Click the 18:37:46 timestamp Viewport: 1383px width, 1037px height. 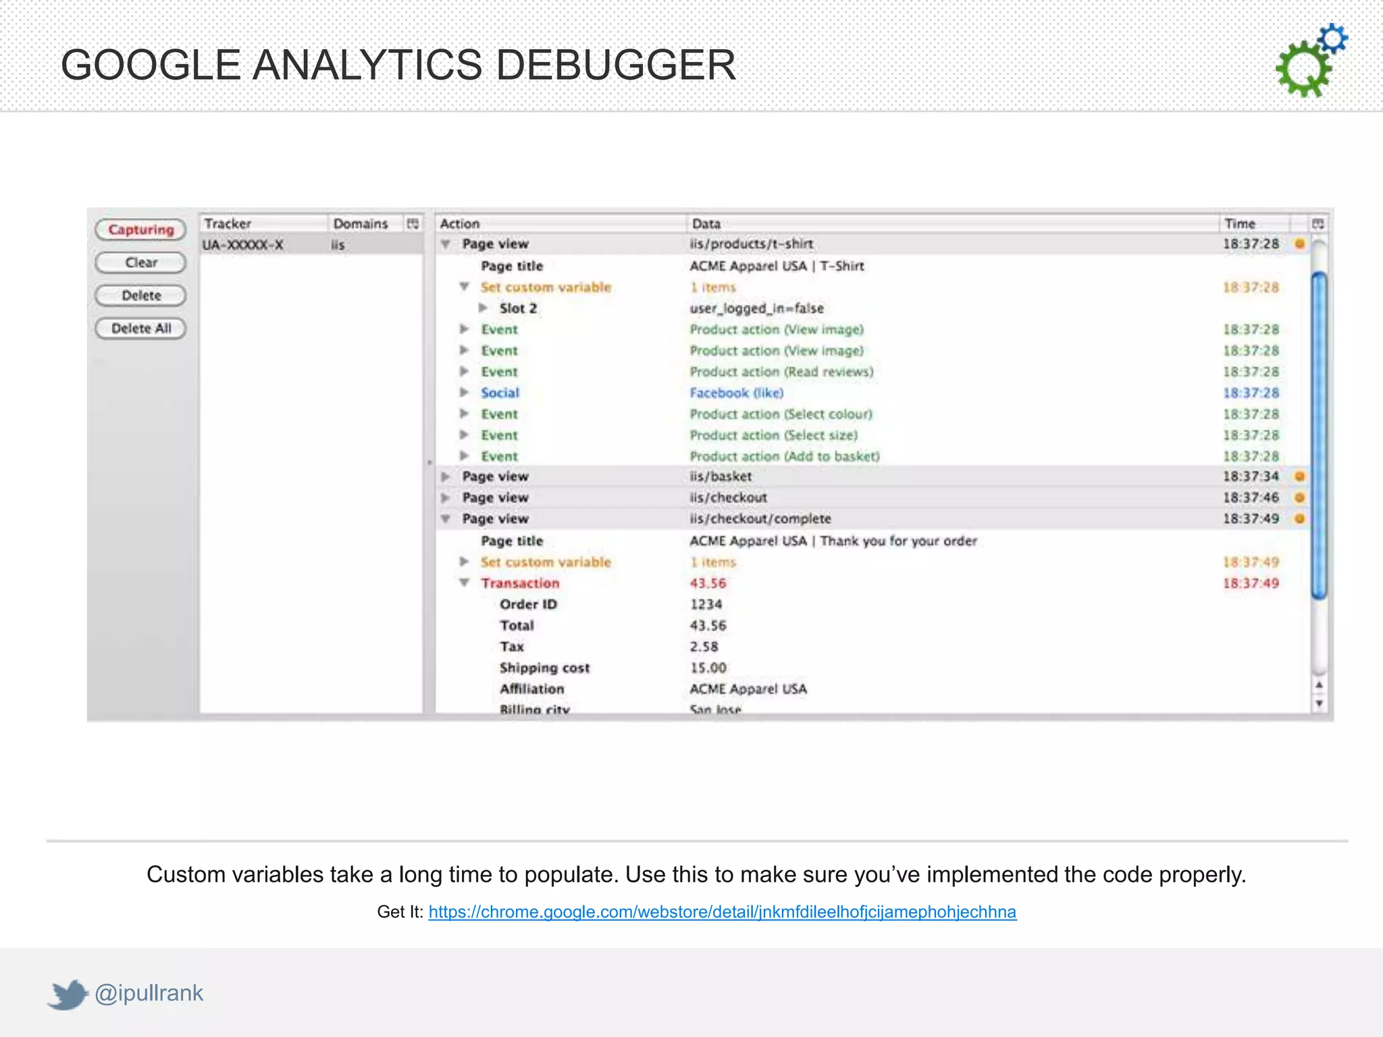[1251, 498]
